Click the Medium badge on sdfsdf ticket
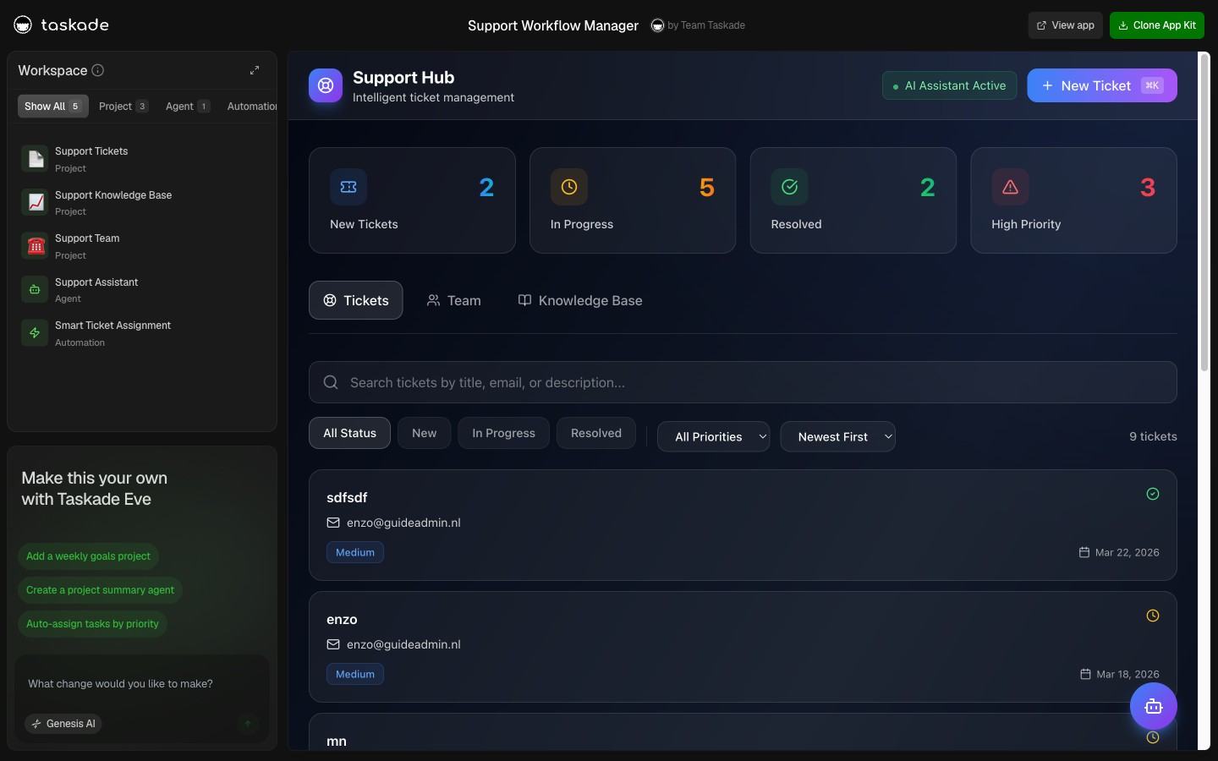 click(355, 552)
